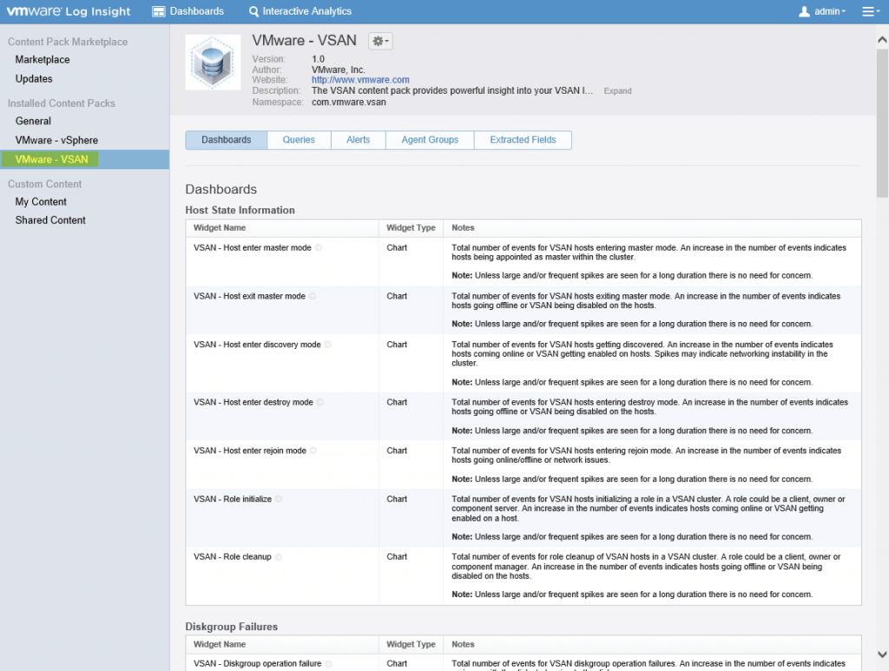The width and height of the screenshot is (889, 671).
Task: Switch to the Extracted Fields tab
Action: click(x=523, y=140)
